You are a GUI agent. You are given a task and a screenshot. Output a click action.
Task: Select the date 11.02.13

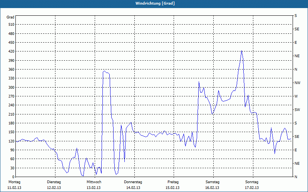(14, 188)
